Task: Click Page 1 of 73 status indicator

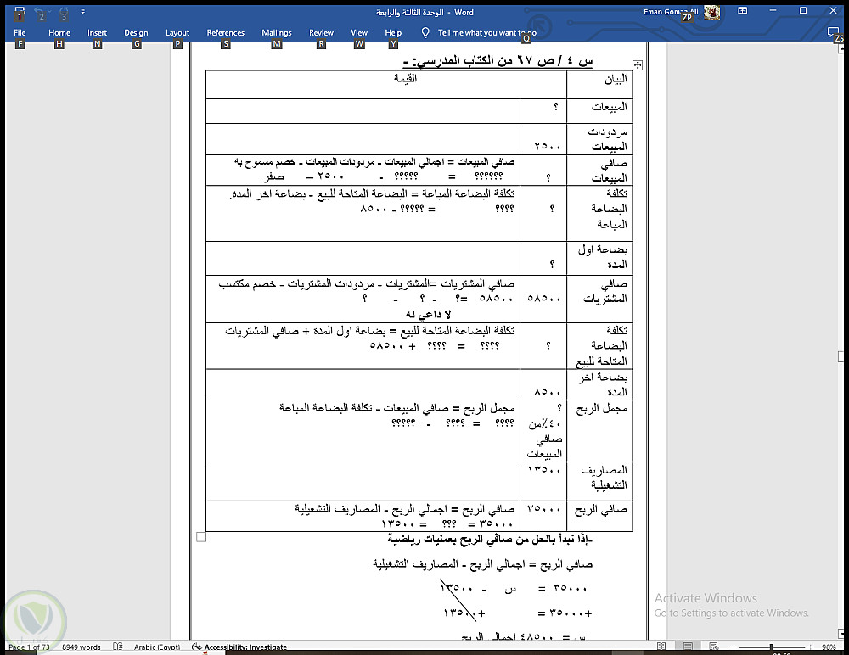Action: pyautogui.click(x=29, y=647)
